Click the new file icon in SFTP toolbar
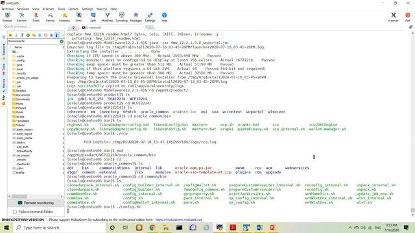This screenshot has height=233, width=415. (x=40, y=35)
